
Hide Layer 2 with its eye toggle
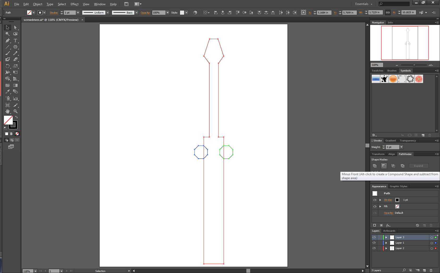(x=374, y=248)
